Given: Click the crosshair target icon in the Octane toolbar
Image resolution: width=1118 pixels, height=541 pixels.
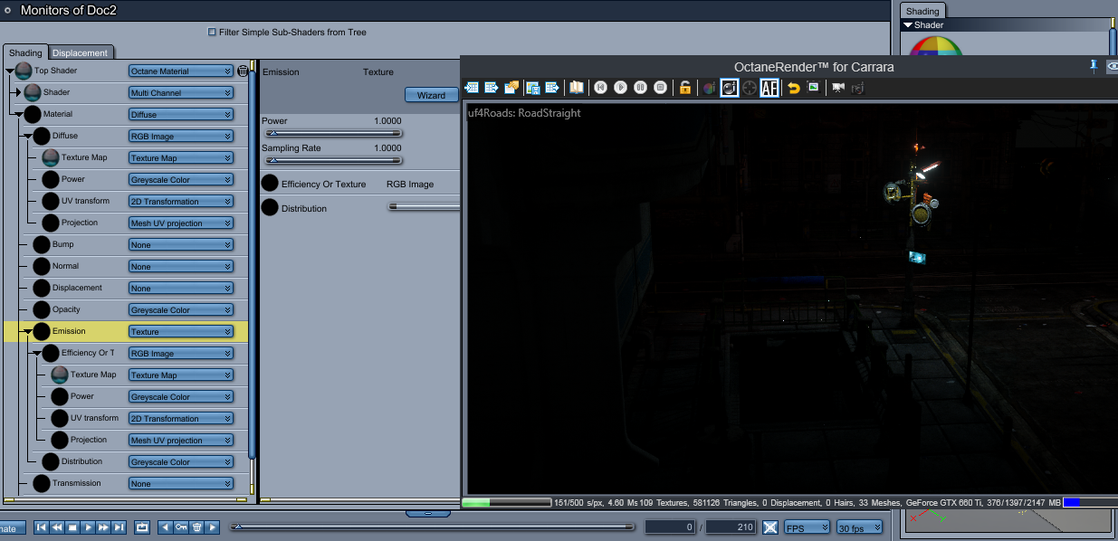Looking at the screenshot, I should (x=750, y=88).
